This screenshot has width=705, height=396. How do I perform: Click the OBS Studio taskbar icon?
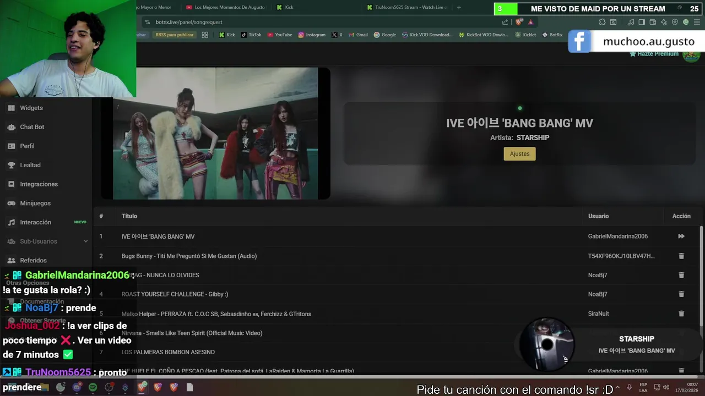point(110,387)
